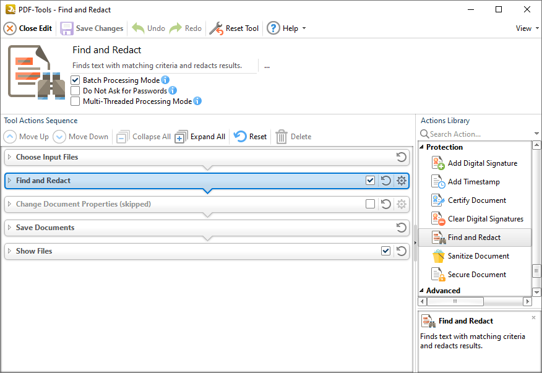
Task: Click the Reset Tool wrench icon
Action: pos(216,28)
